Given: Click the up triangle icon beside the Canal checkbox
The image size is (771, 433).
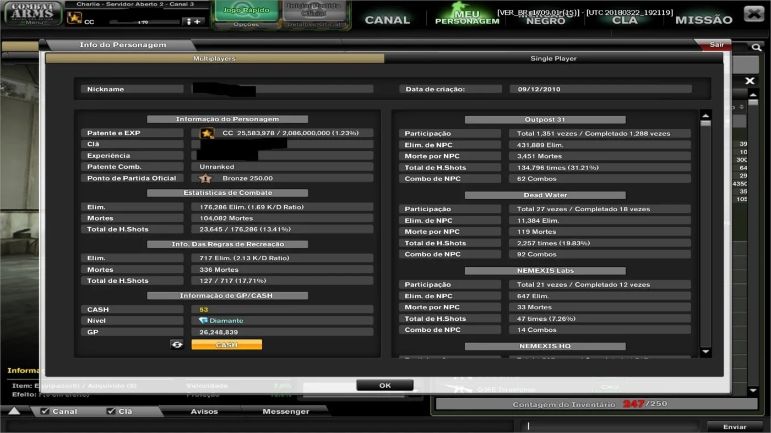Looking at the screenshot, I should tap(14, 411).
